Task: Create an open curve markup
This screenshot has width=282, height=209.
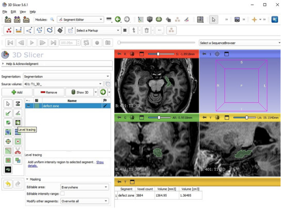Action: pyautogui.click(x=39, y=30)
